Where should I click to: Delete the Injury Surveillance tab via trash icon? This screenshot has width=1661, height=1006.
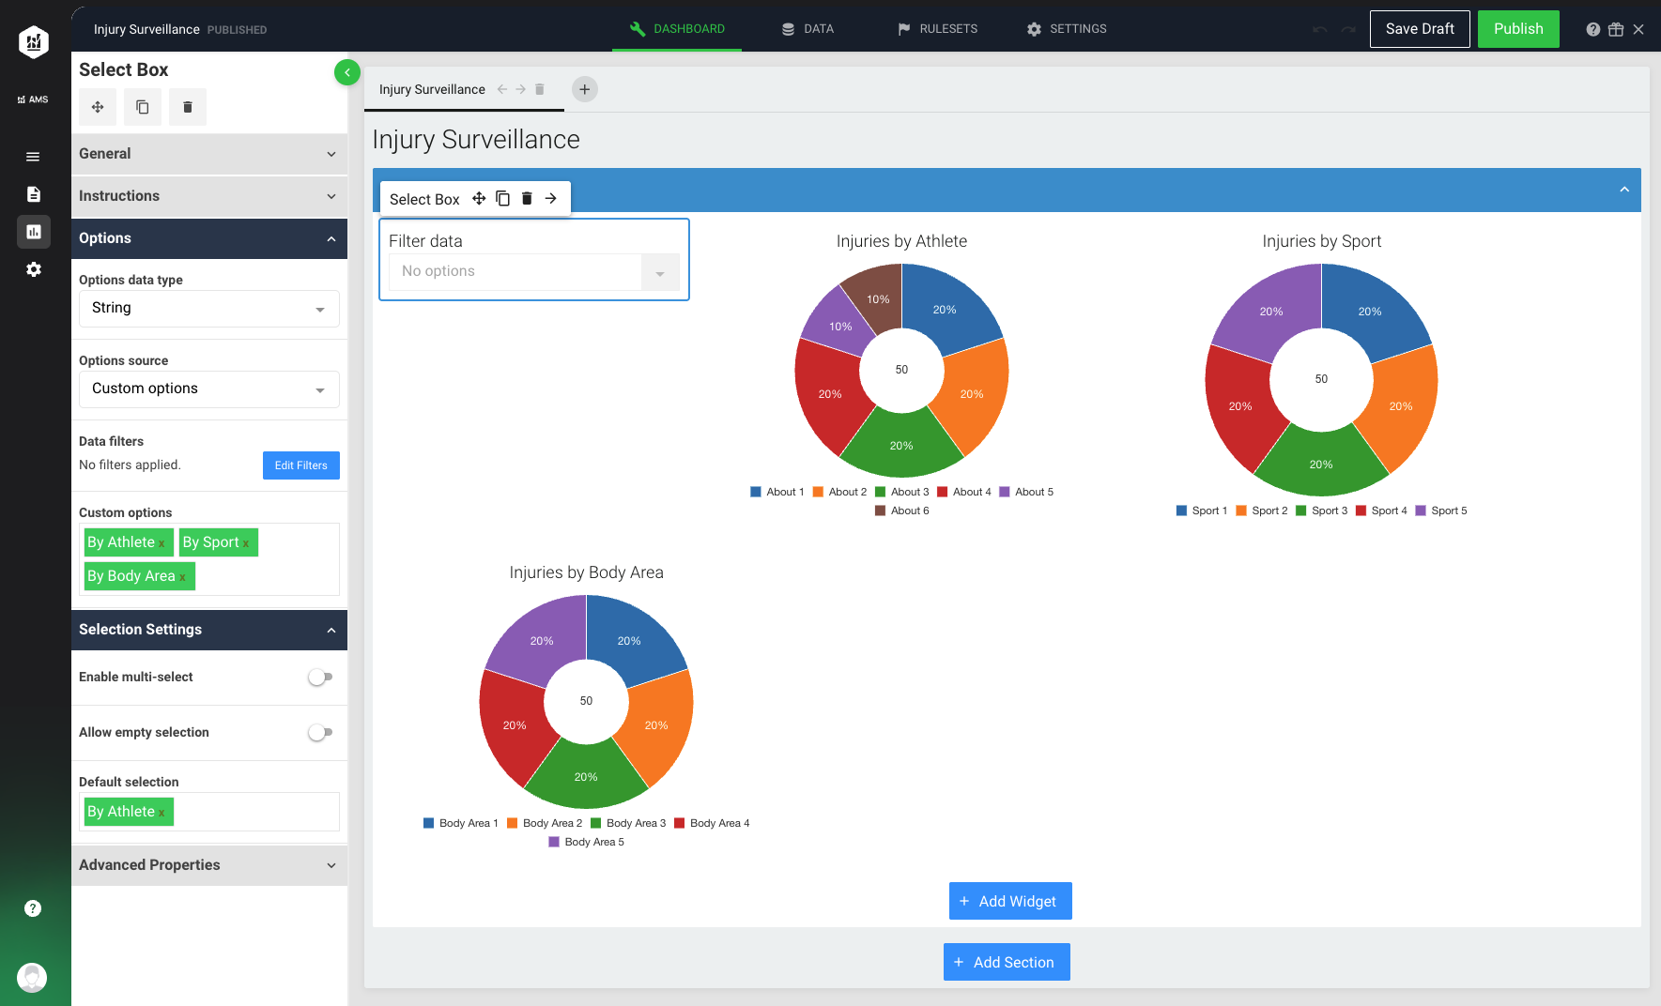(x=540, y=89)
